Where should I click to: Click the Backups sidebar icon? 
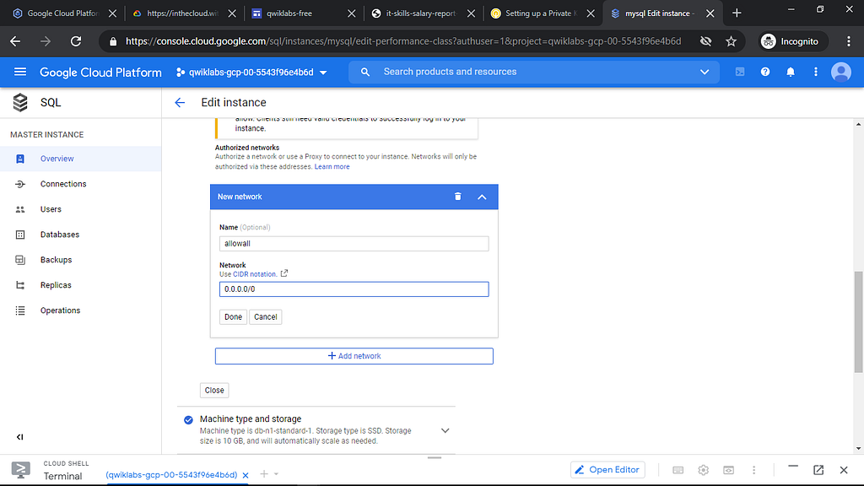click(20, 260)
